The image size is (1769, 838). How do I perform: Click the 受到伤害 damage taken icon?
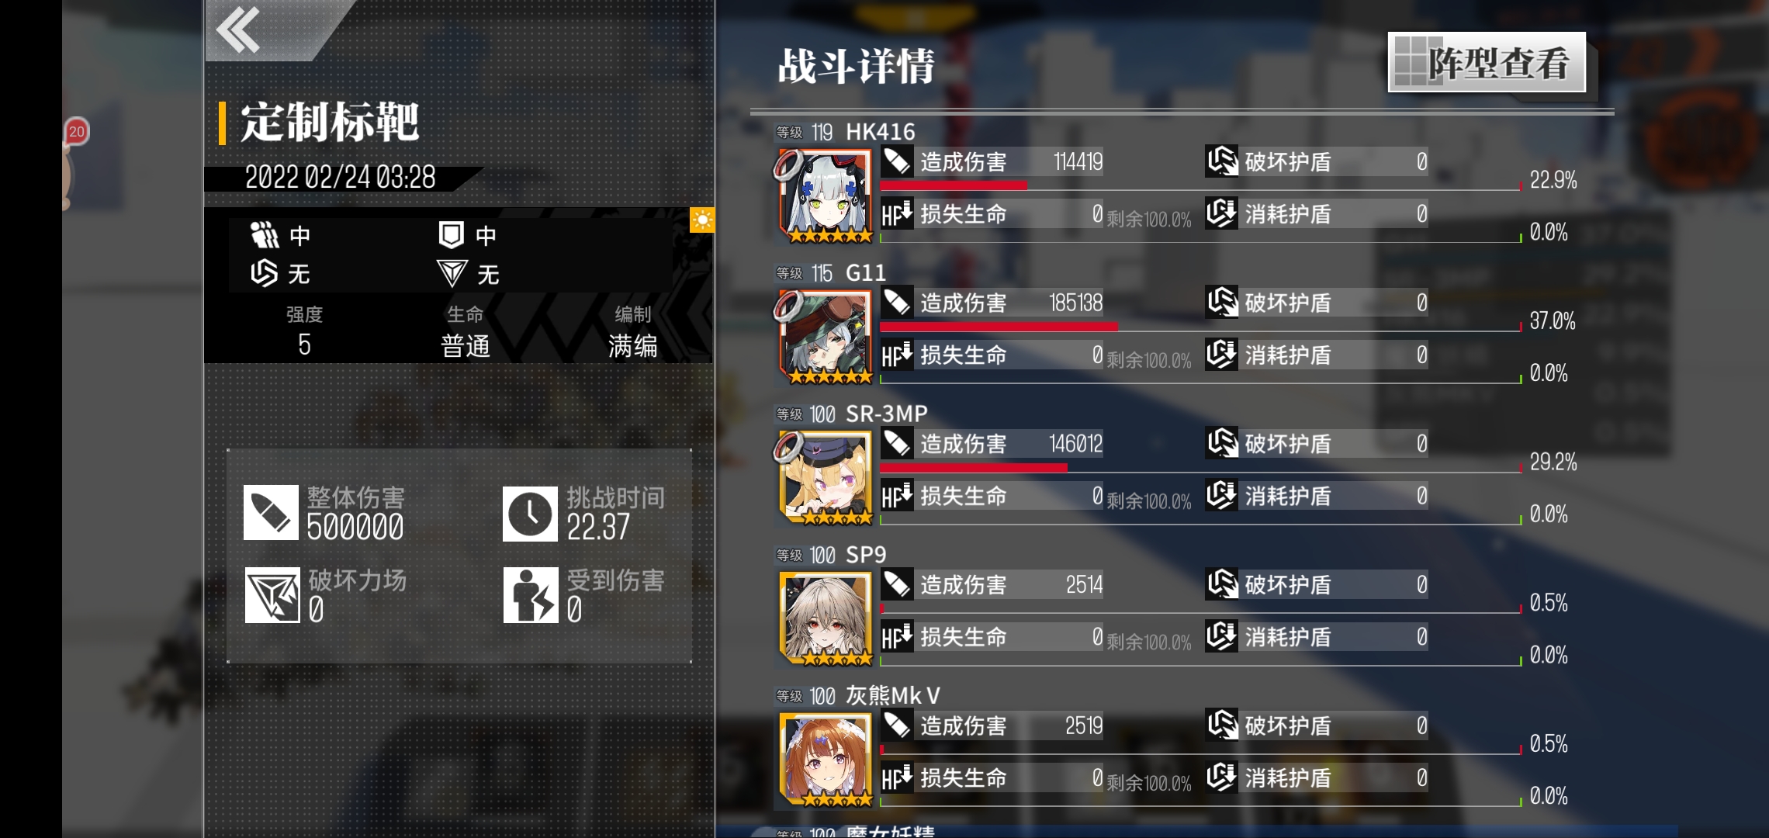pyautogui.click(x=531, y=595)
